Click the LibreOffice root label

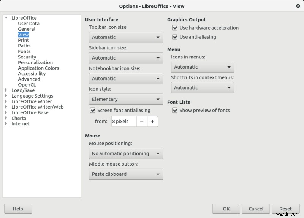tap(24, 18)
